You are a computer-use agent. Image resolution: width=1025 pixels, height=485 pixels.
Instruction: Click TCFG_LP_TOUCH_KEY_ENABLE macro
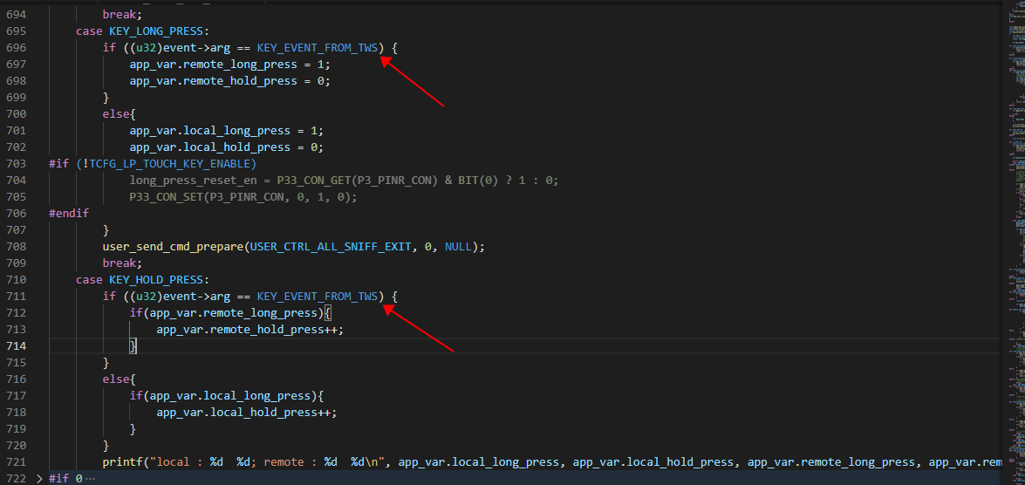tap(172, 163)
